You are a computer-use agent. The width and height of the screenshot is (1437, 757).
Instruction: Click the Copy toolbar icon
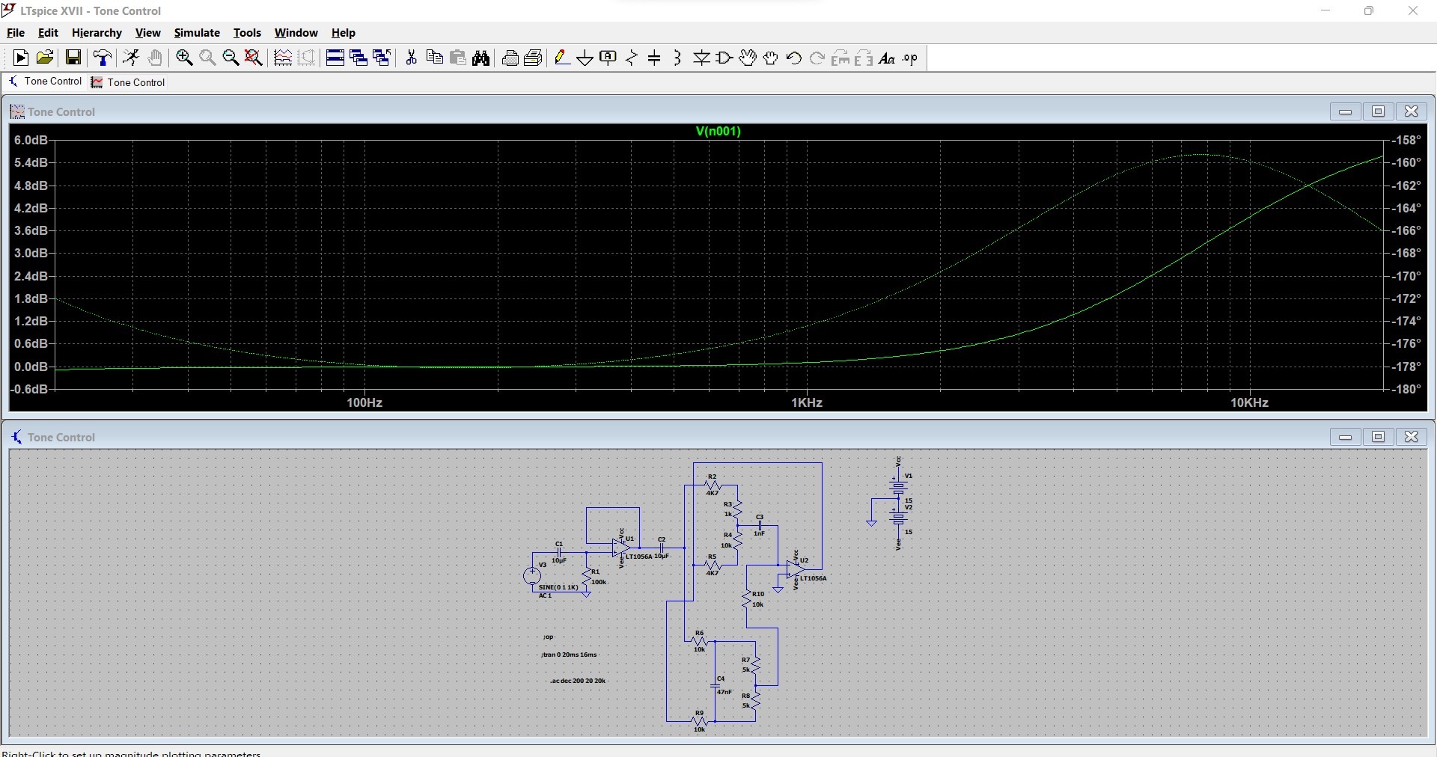tap(434, 58)
